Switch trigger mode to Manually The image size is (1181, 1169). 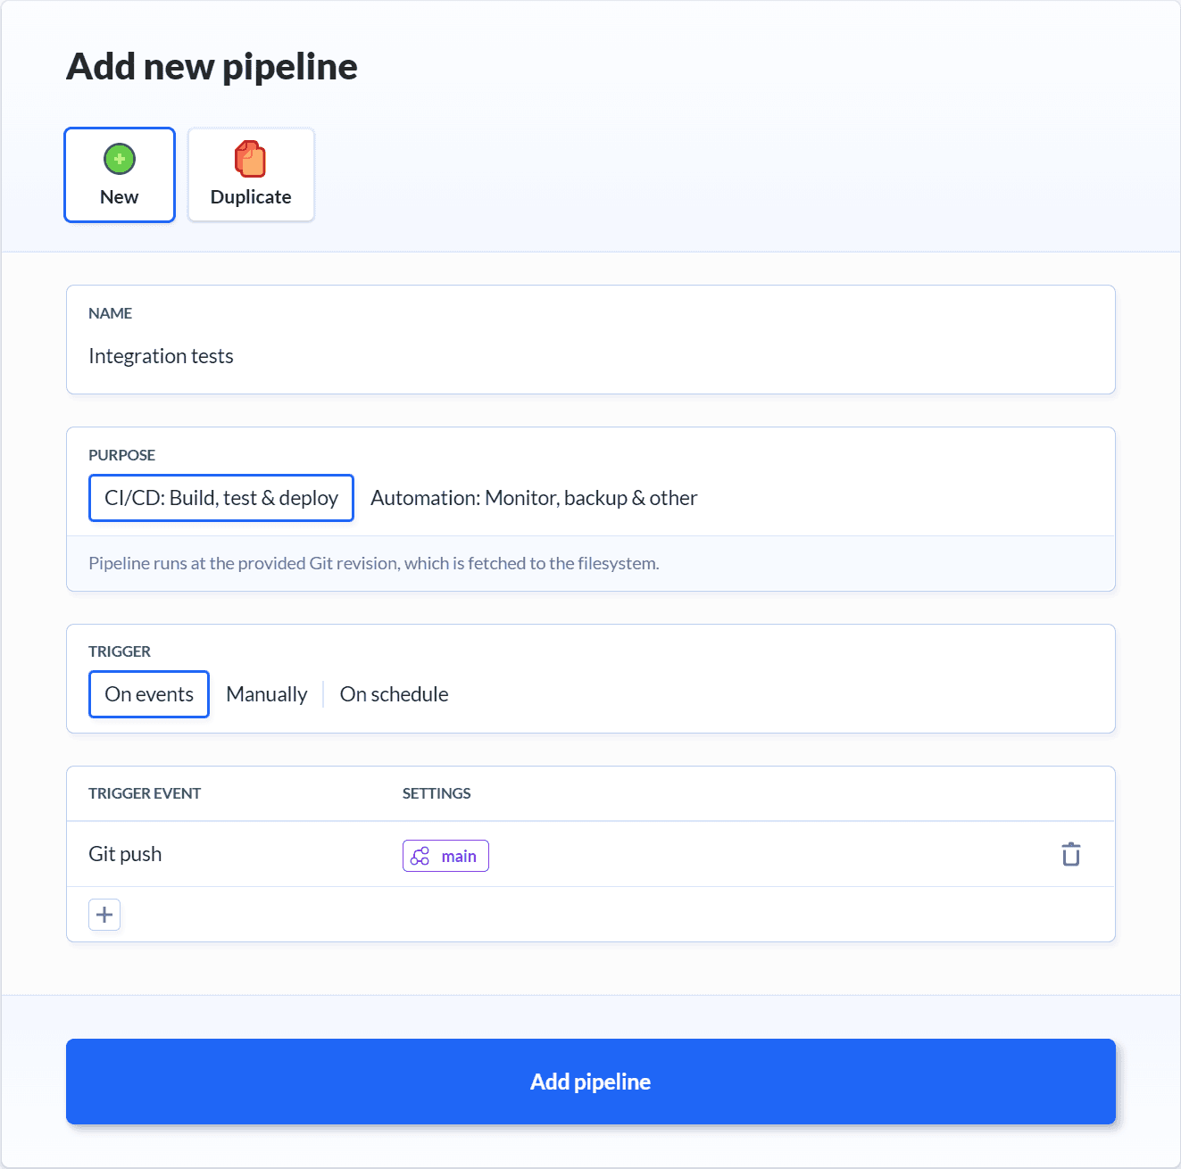coord(266,694)
